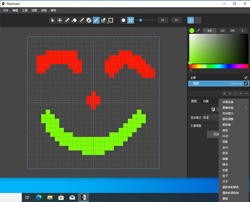
Task: Click the rainbow hue slider bar
Action: pos(219,66)
